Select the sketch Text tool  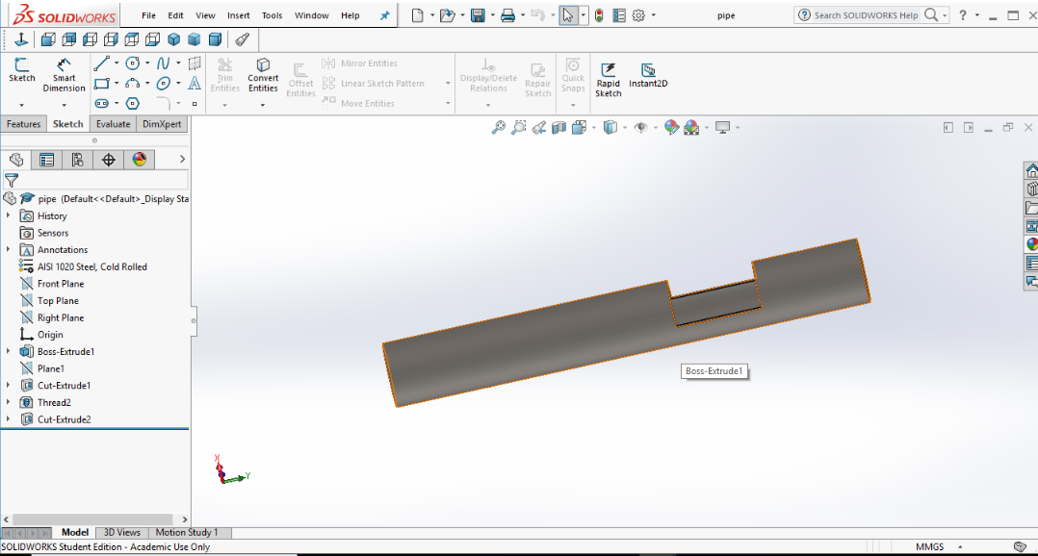pyautogui.click(x=194, y=84)
